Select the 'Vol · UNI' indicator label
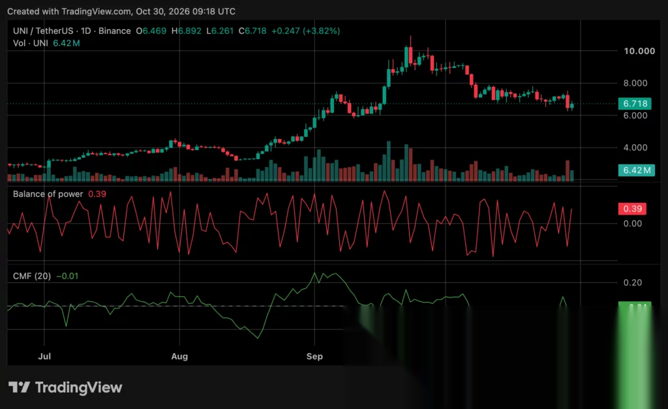This screenshot has height=409, width=668. click(30, 43)
